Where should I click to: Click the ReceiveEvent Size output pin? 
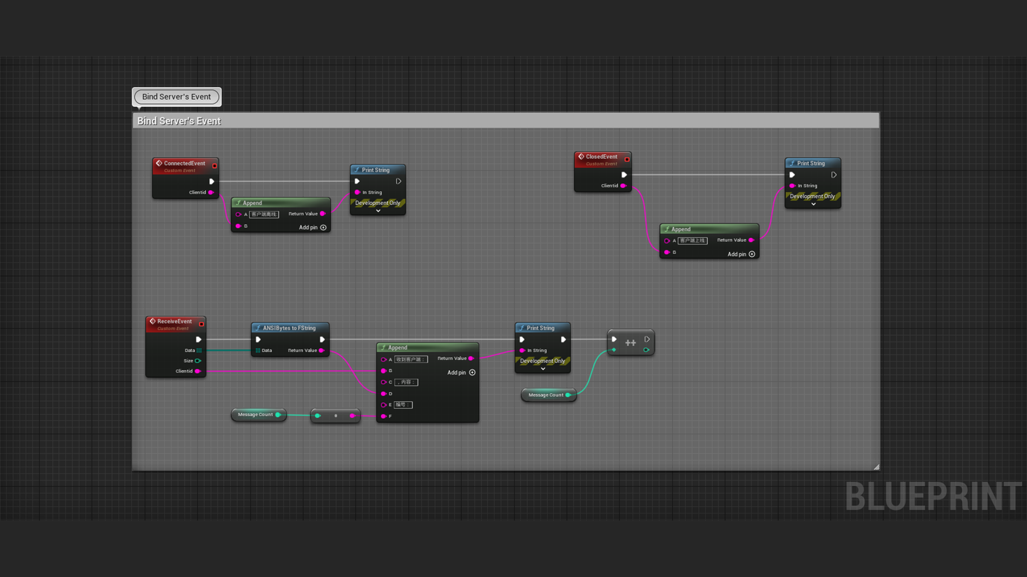coord(198,361)
